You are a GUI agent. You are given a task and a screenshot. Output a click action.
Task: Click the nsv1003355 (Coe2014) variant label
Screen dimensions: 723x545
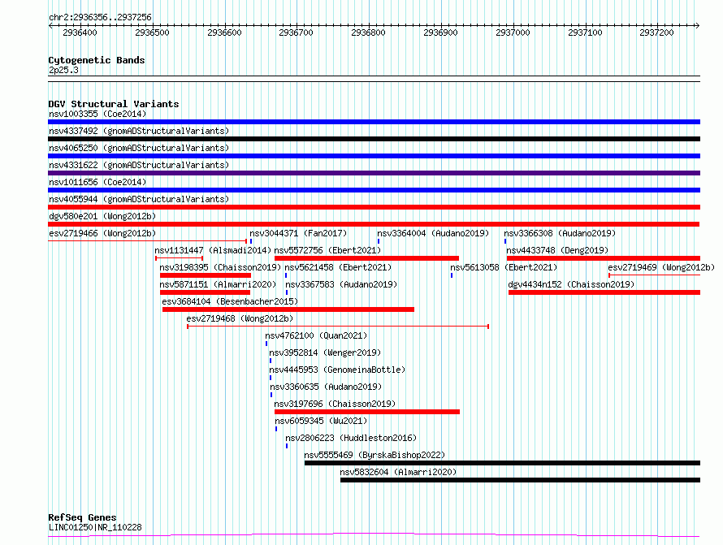pyautogui.click(x=97, y=114)
